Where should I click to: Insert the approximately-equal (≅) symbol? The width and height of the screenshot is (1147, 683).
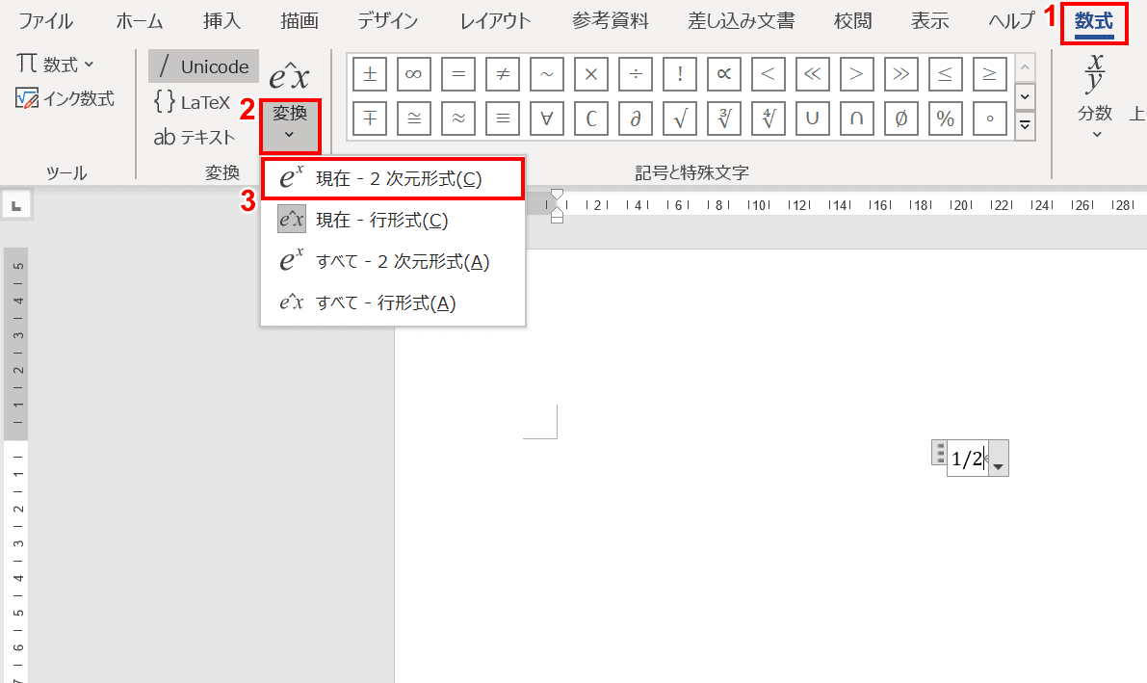(414, 118)
